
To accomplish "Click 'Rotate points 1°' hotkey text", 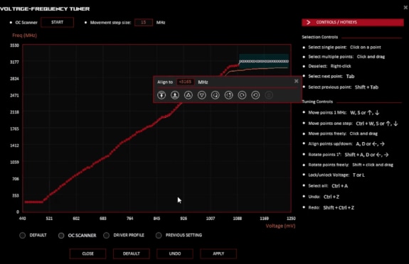I will point(349,155).
